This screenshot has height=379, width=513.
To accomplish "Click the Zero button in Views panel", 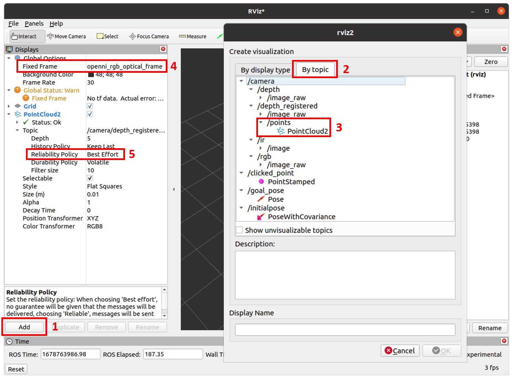I will tap(491, 62).
